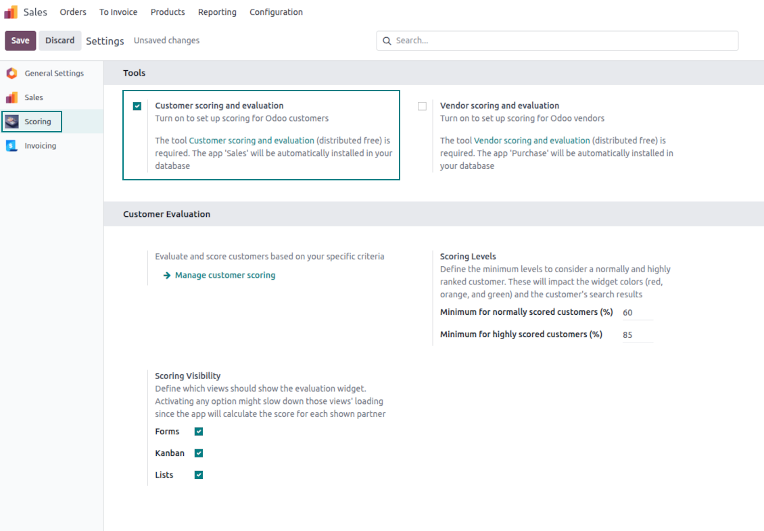Click the Unsaved changes status text
Screen dimensions: 764x531
[x=166, y=41]
